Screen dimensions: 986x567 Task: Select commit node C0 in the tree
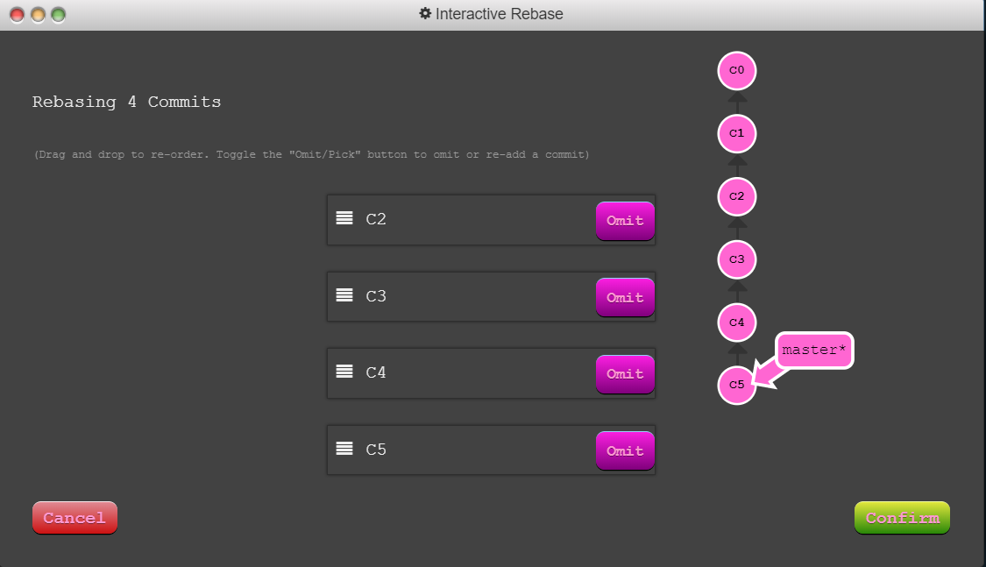[736, 70]
